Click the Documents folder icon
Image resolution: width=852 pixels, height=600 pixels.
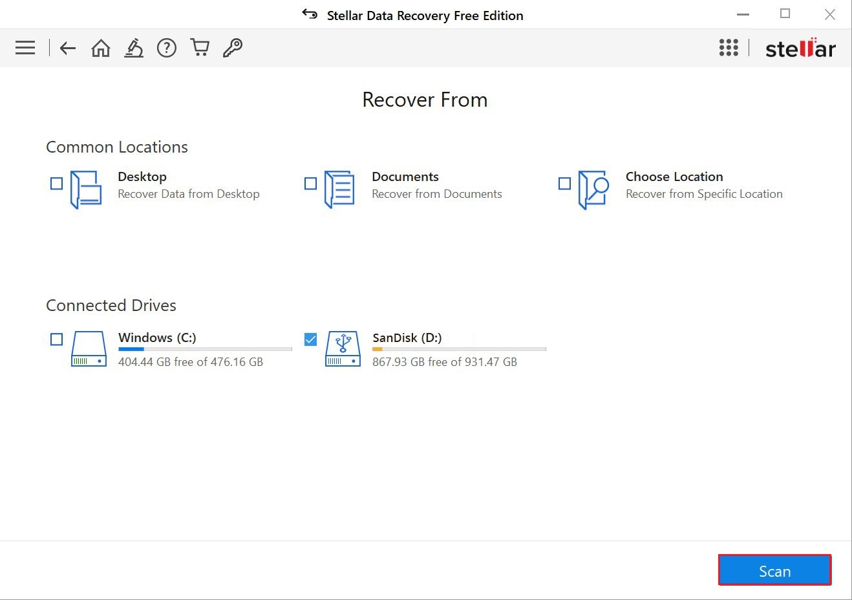tap(339, 189)
